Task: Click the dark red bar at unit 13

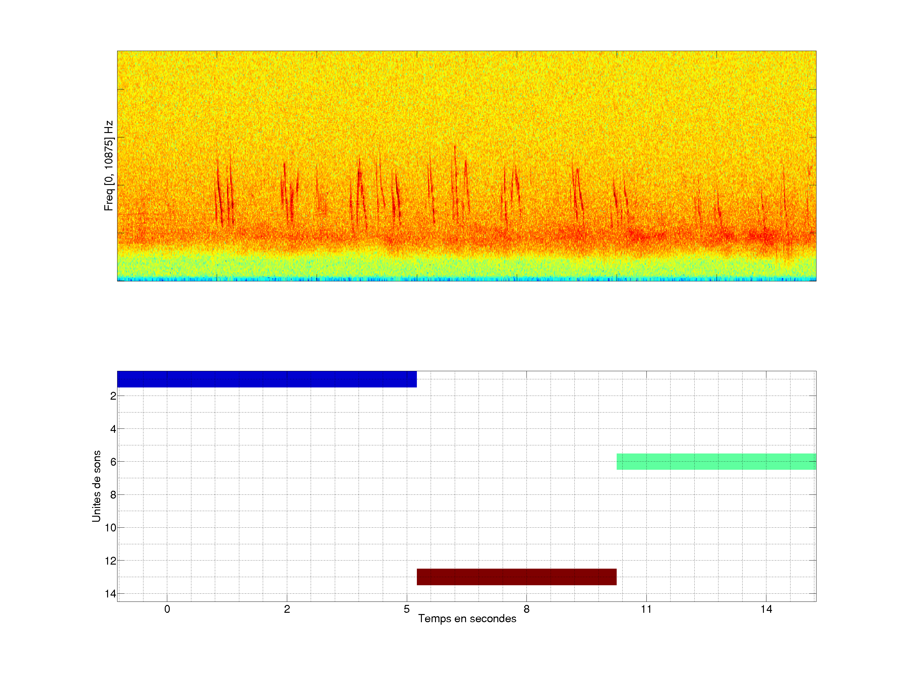Action: click(516, 576)
